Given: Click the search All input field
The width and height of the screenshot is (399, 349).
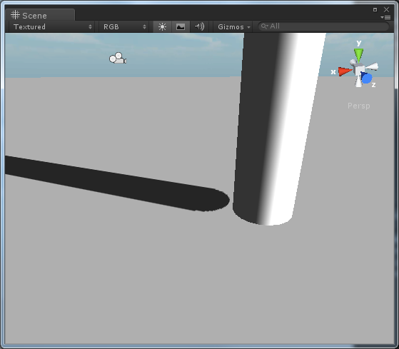Looking at the screenshot, I should click(323, 26).
